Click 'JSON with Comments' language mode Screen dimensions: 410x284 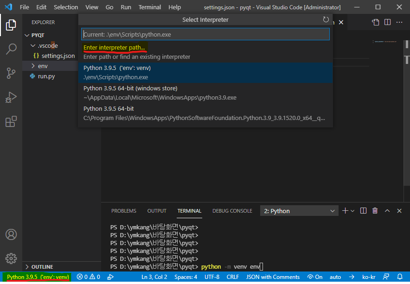coord(273,277)
